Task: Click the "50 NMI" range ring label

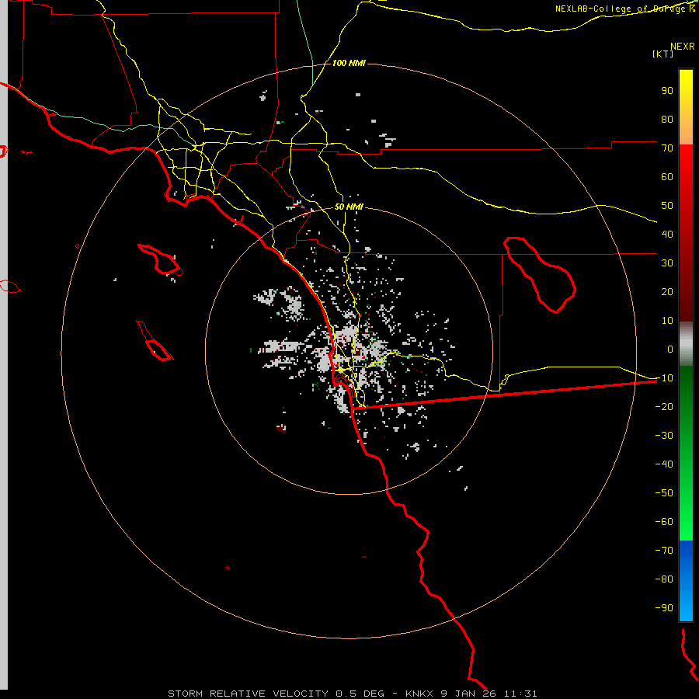Action: (x=349, y=207)
